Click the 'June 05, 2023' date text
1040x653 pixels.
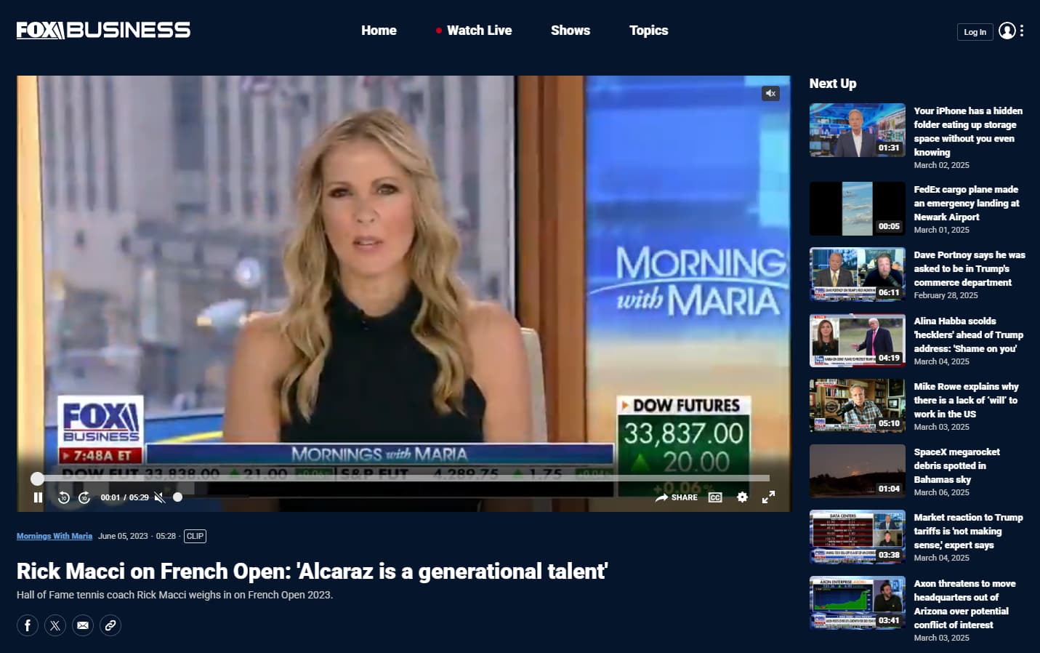pyautogui.click(x=123, y=536)
